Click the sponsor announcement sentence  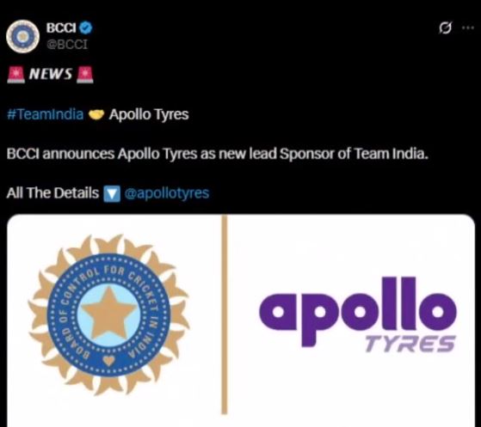pos(217,154)
